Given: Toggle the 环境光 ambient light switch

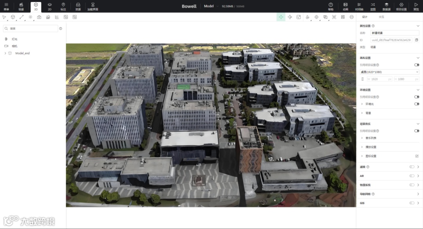Looking at the screenshot, I should [x=417, y=104].
